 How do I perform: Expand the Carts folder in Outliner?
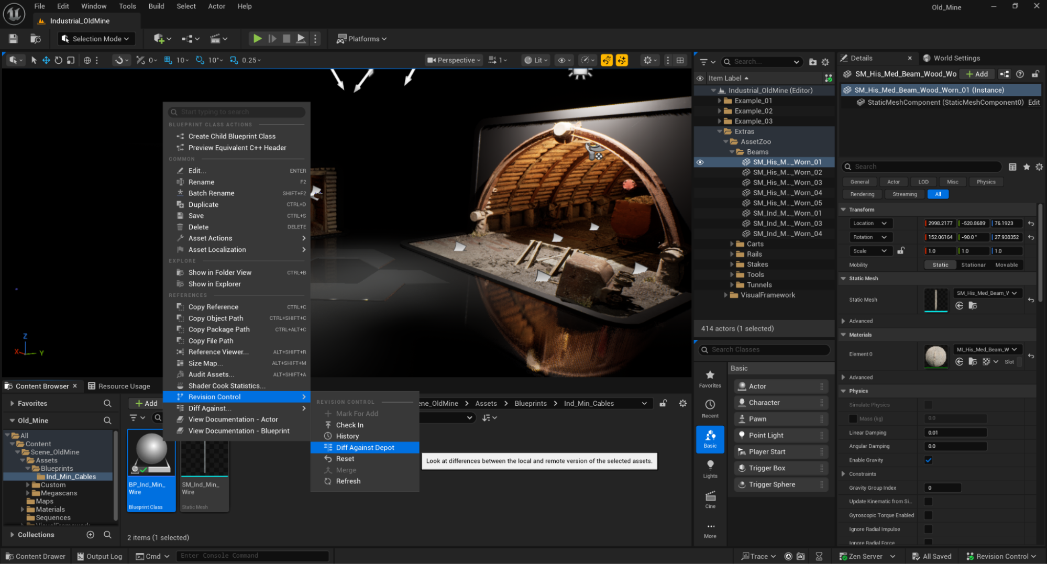tap(732, 244)
